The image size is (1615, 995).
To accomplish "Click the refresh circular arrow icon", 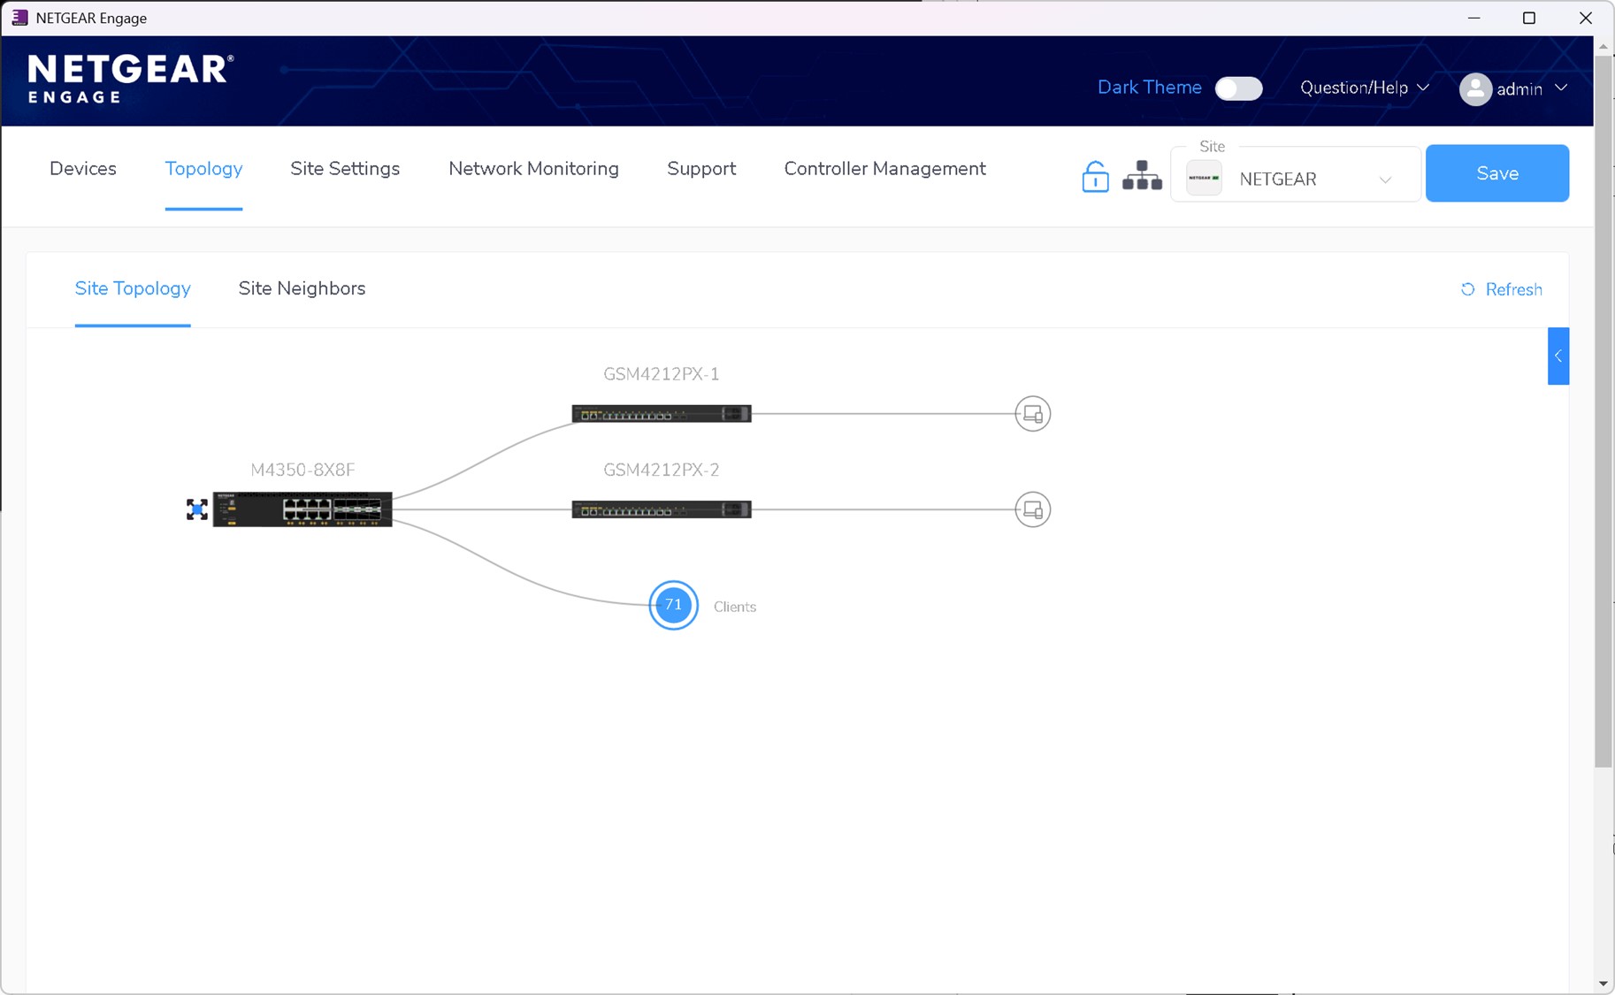I will pyautogui.click(x=1468, y=289).
